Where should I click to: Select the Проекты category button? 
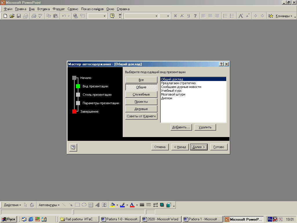click(x=141, y=102)
